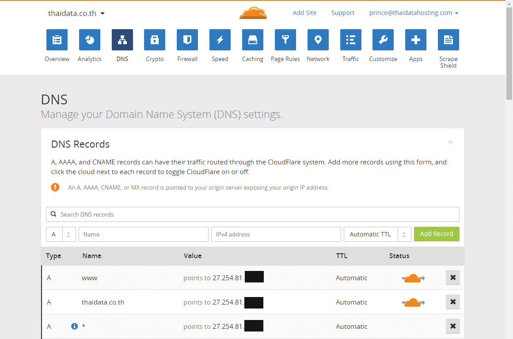
Task: Click the Name input field
Action: 143,234
